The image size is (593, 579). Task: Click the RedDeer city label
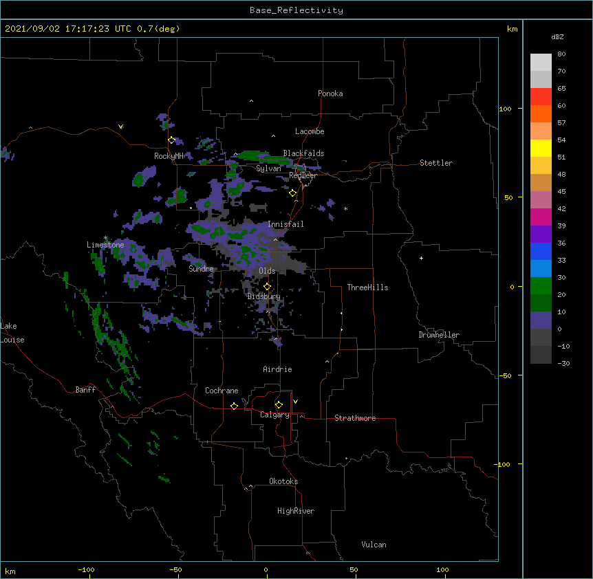coord(303,175)
